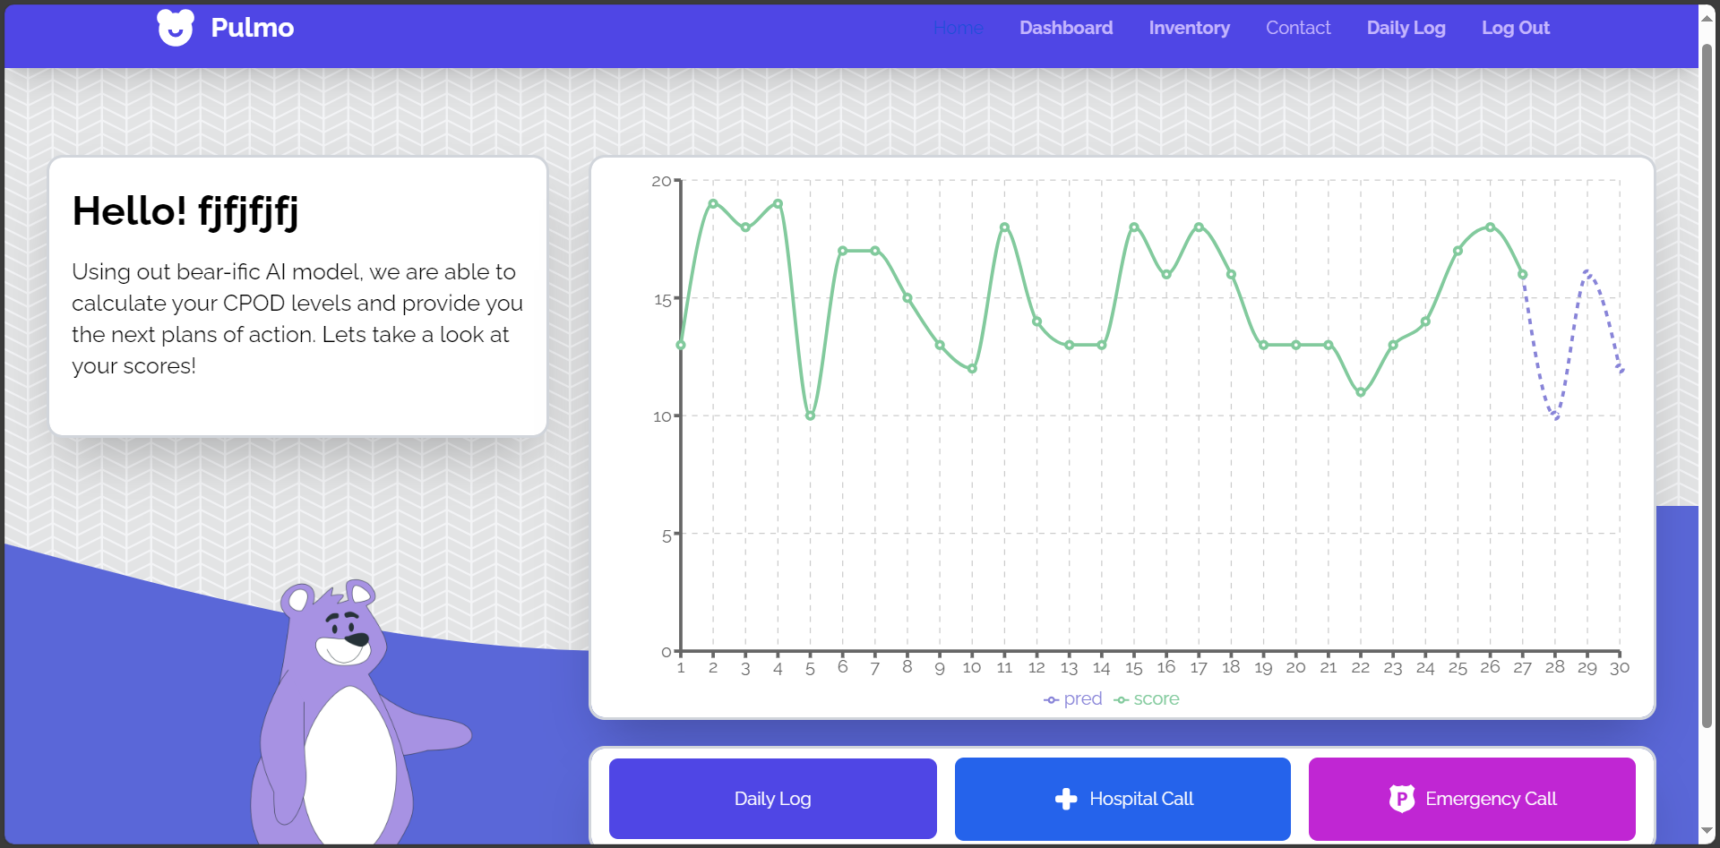The width and height of the screenshot is (1720, 848).
Task: Hide the dashed prediction line via its legend
Action: [1072, 699]
